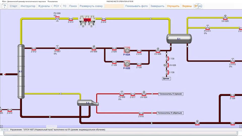This screenshot has height=136, width=242.
Task: Click Теплоноситель III (прямой) label
Action: coord(171,94)
